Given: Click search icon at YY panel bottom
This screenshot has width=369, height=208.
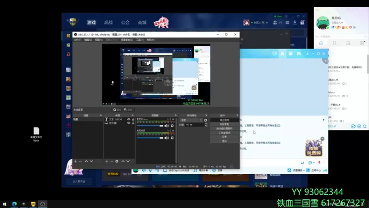Looking at the screenshot, I should click(x=365, y=126).
